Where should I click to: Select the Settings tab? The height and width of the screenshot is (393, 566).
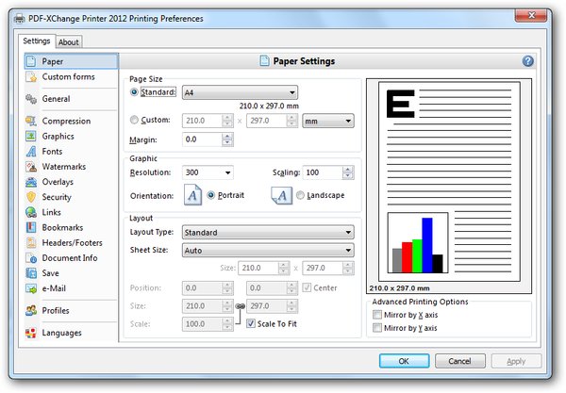pyautogui.click(x=37, y=41)
